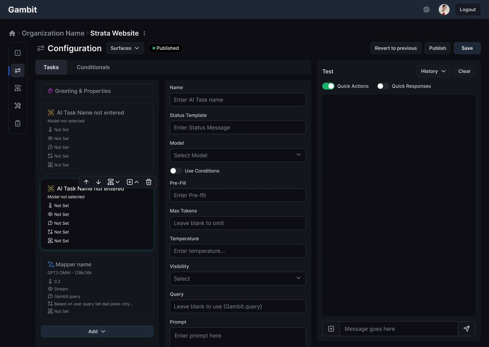
Task: Select the first AI Task Name not entered card
Action: 97,138
